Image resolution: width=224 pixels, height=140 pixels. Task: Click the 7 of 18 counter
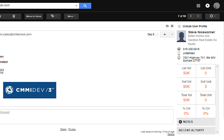coord(182,16)
